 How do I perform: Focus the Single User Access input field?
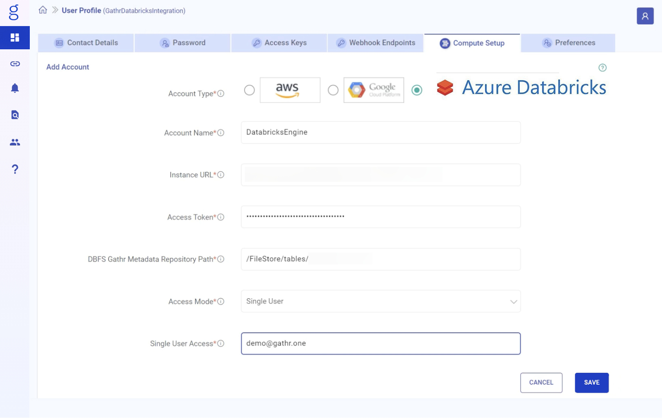tap(381, 343)
